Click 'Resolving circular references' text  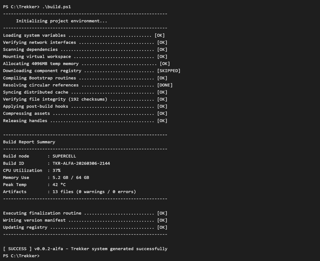[x=41, y=85]
